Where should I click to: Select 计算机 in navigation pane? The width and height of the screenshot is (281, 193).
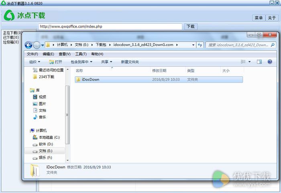38,130
